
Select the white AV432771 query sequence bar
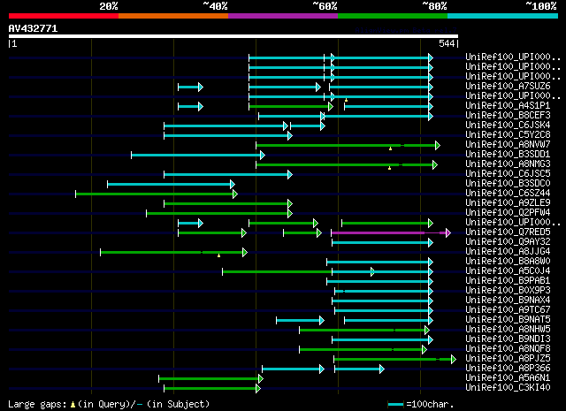(233, 36)
